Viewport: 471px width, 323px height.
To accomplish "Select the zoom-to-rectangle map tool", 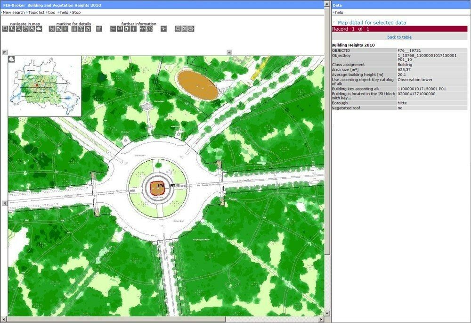I will click(x=5, y=29).
